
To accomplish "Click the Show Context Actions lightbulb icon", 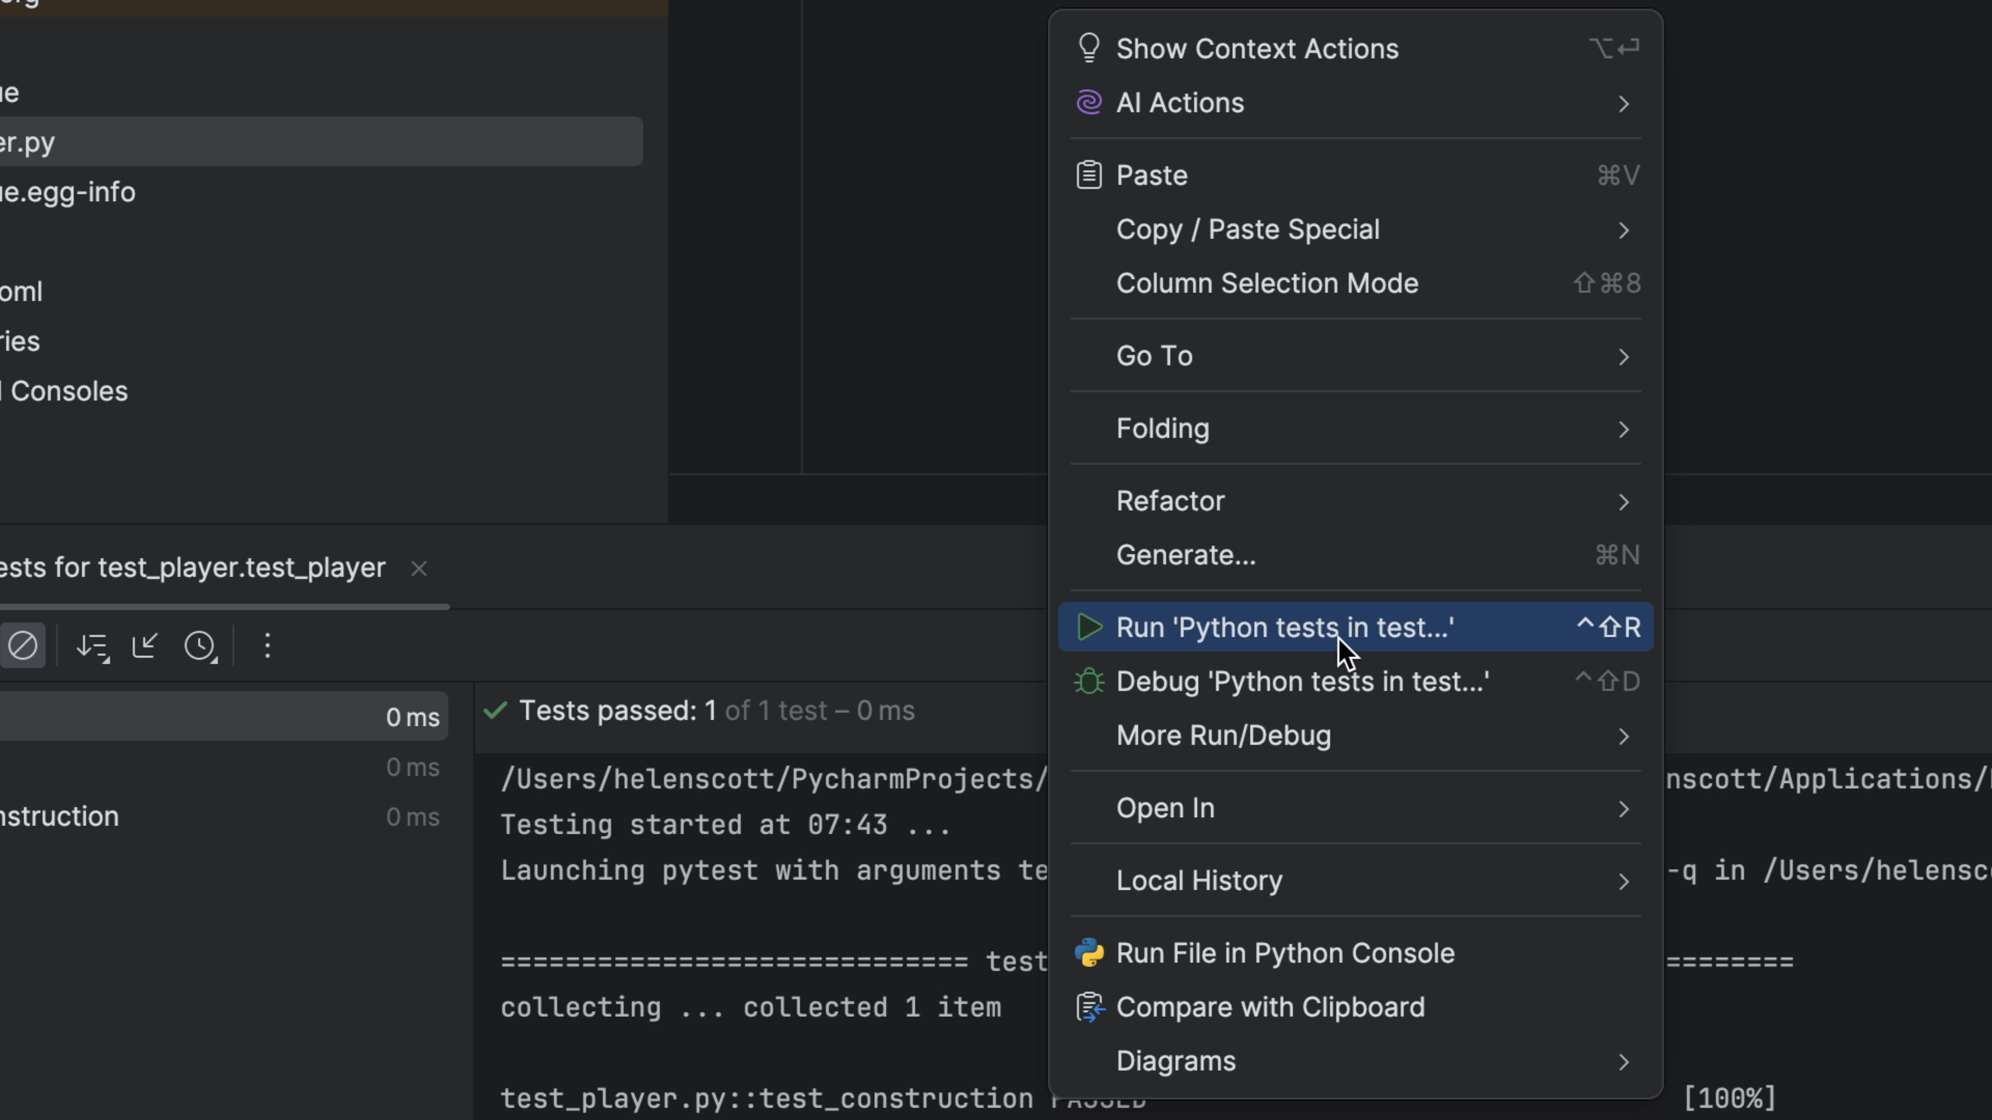I will 1089,48.
